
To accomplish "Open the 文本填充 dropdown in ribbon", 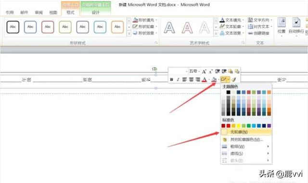I will (232, 20).
